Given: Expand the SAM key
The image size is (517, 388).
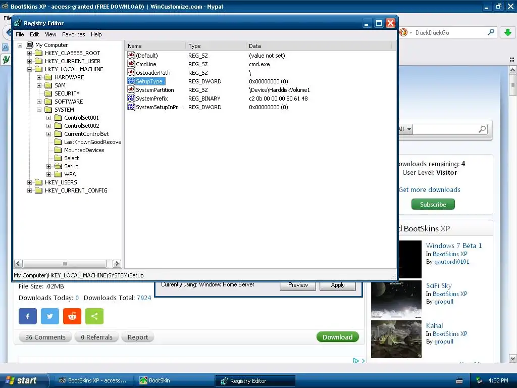Looking at the screenshot, I should pos(39,85).
